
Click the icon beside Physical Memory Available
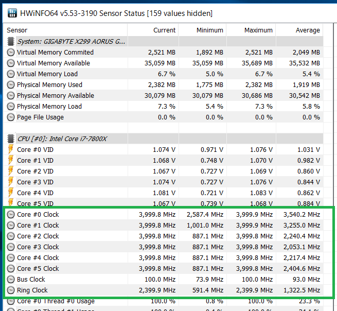[11, 95]
